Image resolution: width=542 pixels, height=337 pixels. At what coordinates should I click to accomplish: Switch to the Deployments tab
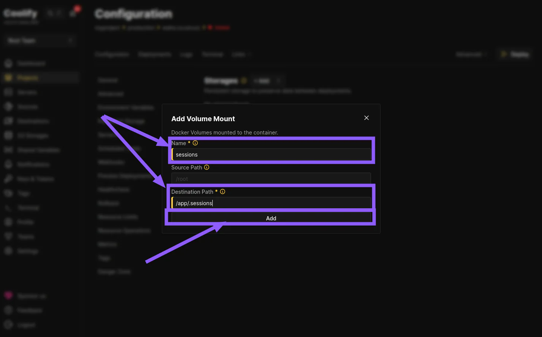155,54
